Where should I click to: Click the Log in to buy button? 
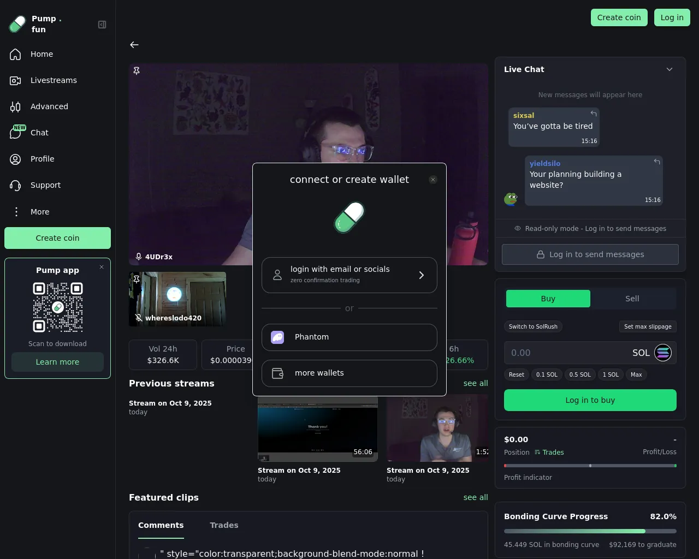click(590, 400)
